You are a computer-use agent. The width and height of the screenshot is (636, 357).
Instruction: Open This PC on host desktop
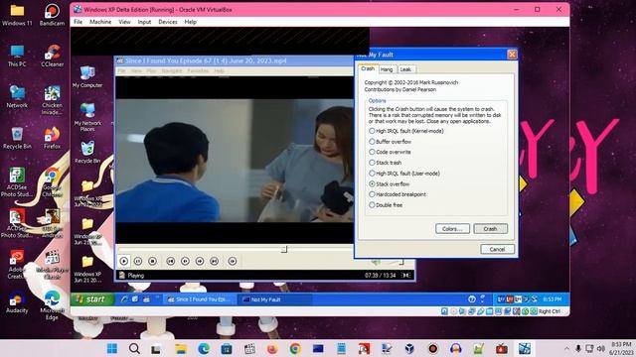click(x=17, y=56)
